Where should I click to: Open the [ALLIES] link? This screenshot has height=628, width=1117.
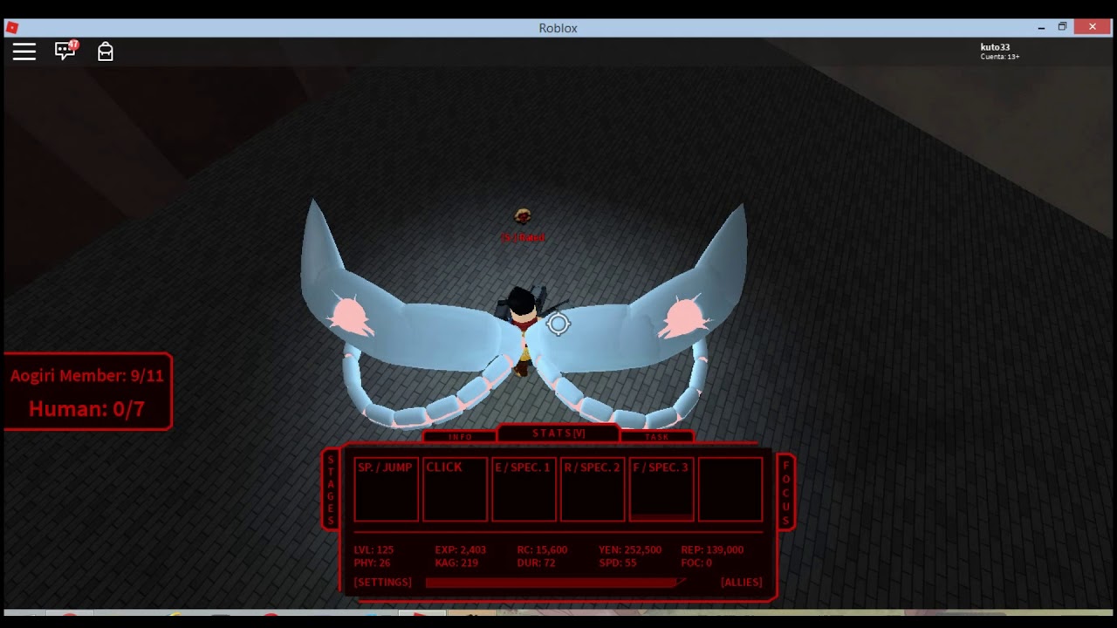point(741,583)
